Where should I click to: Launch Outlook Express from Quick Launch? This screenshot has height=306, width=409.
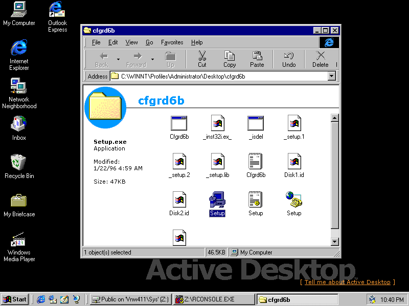[x=53, y=299]
